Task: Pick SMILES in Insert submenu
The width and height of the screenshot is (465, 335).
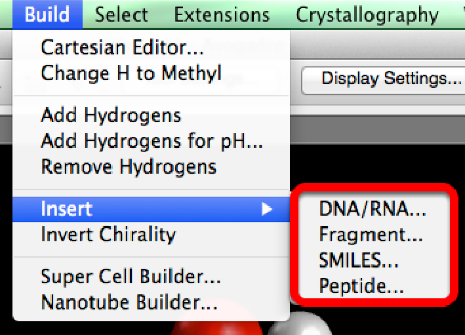Action: 359,260
